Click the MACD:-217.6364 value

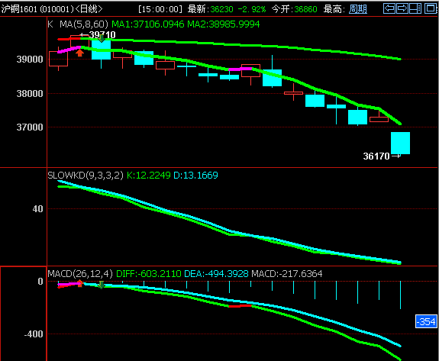[x=287, y=273]
